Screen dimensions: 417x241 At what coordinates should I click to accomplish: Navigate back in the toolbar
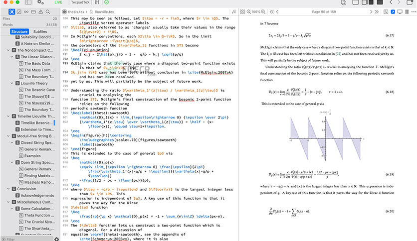[x=391, y=2]
